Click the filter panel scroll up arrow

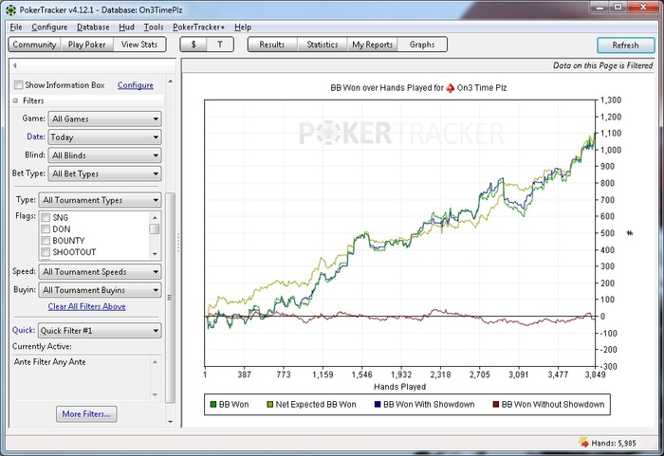tap(170, 82)
